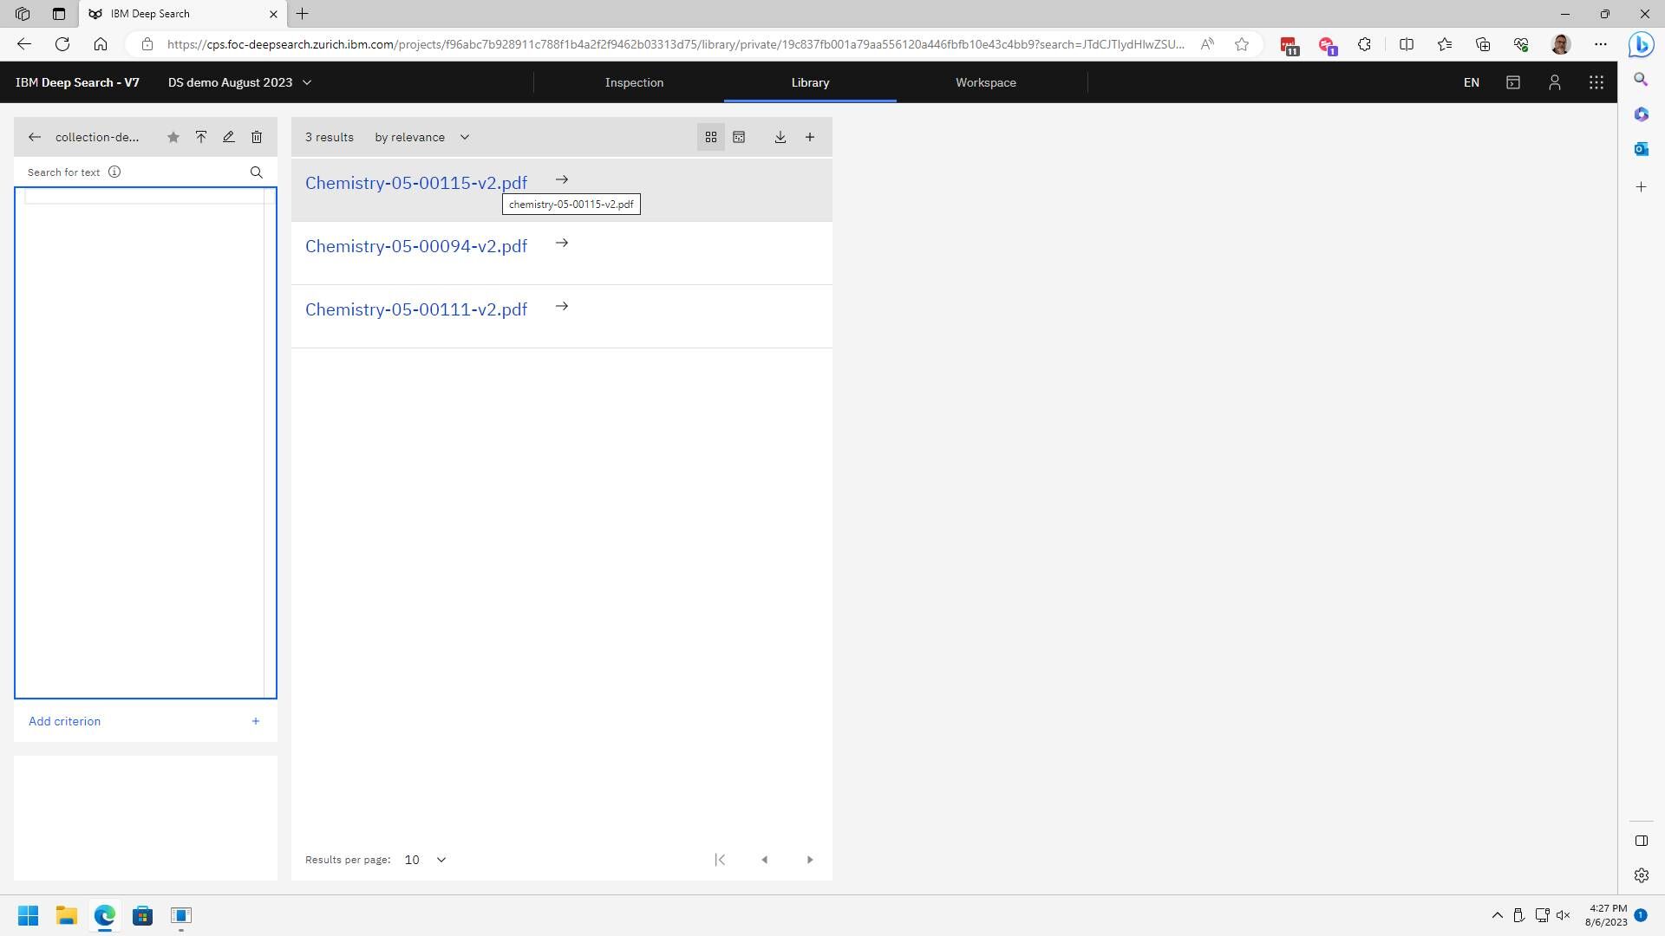
Task: Open Outlook in Edge sidebar
Action: 1642,149
